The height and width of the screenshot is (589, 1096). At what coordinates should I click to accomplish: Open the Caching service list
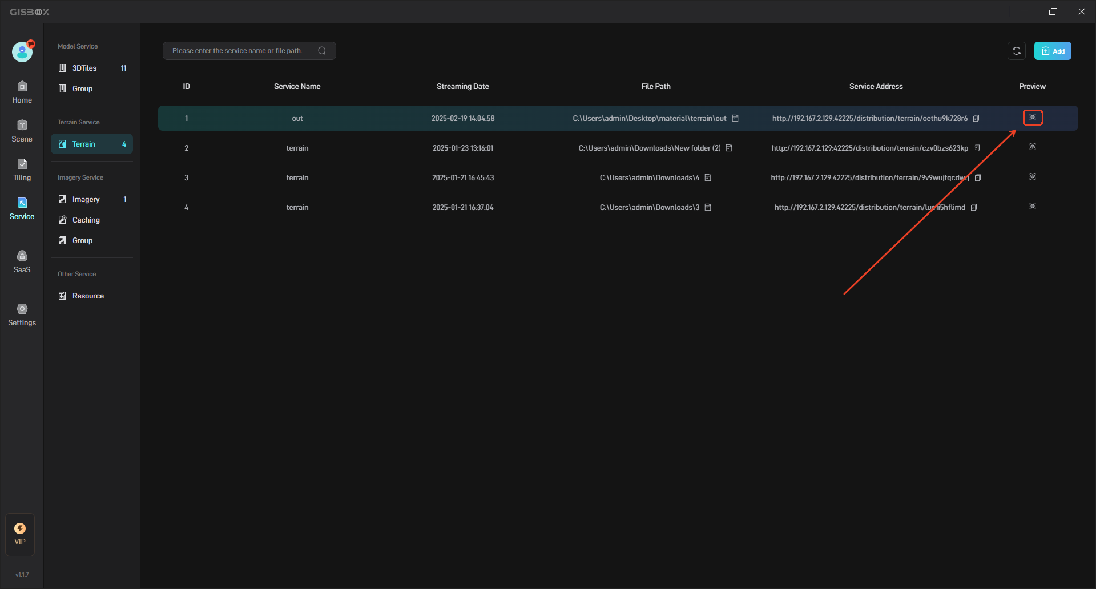coord(86,220)
